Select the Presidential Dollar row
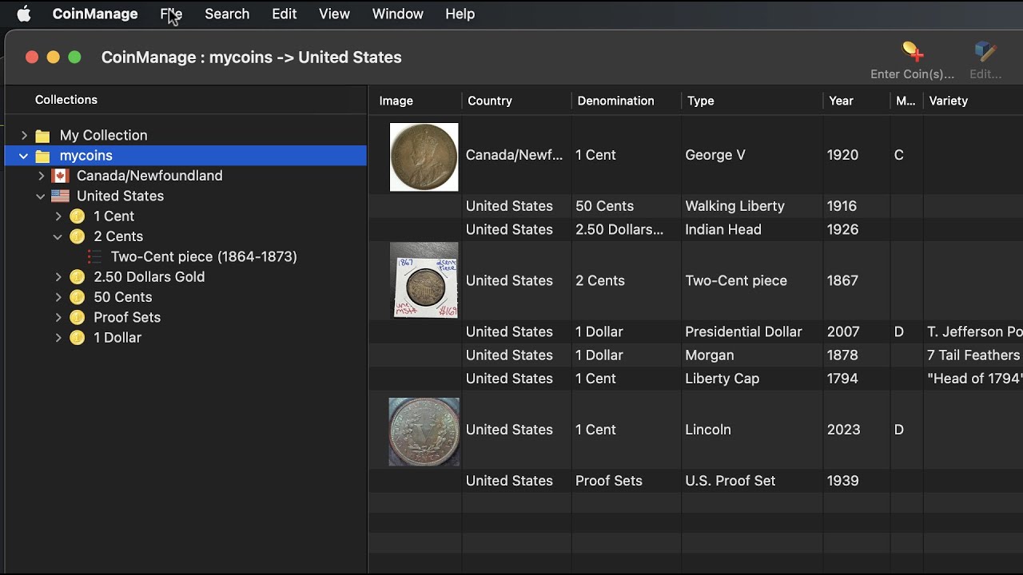 (695, 331)
